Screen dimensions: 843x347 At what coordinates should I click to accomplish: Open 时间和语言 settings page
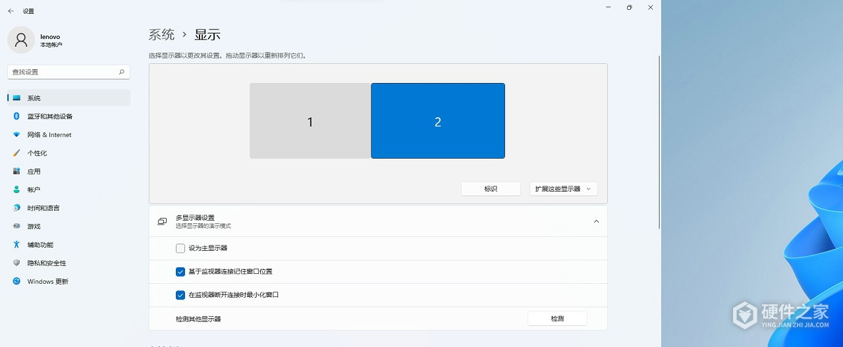tap(68, 208)
